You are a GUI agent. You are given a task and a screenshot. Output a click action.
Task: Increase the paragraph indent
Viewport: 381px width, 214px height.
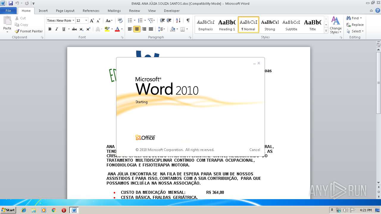(x=169, y=21)
